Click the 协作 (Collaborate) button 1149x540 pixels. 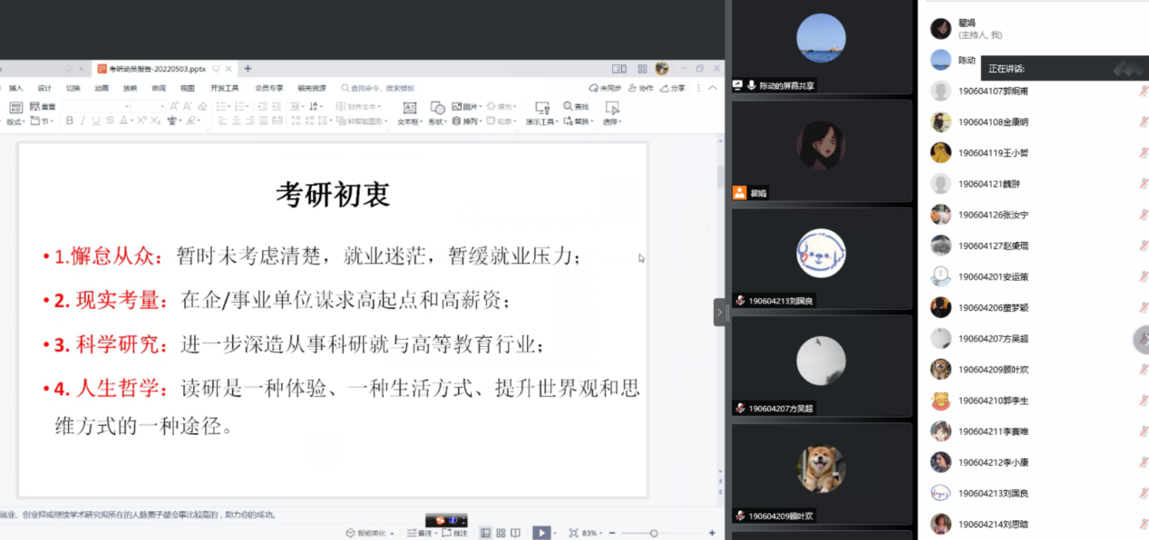641,88
